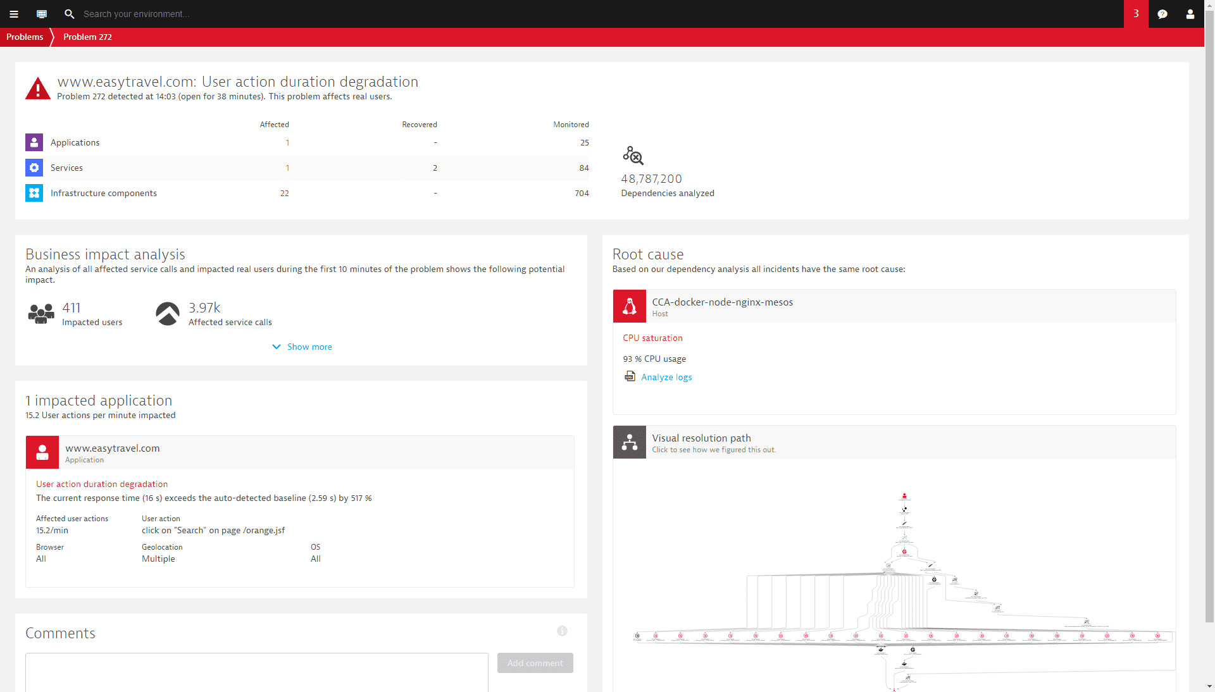Click the Comments info icon
This screenshot has width=1215, height=692.
[562, 631]
